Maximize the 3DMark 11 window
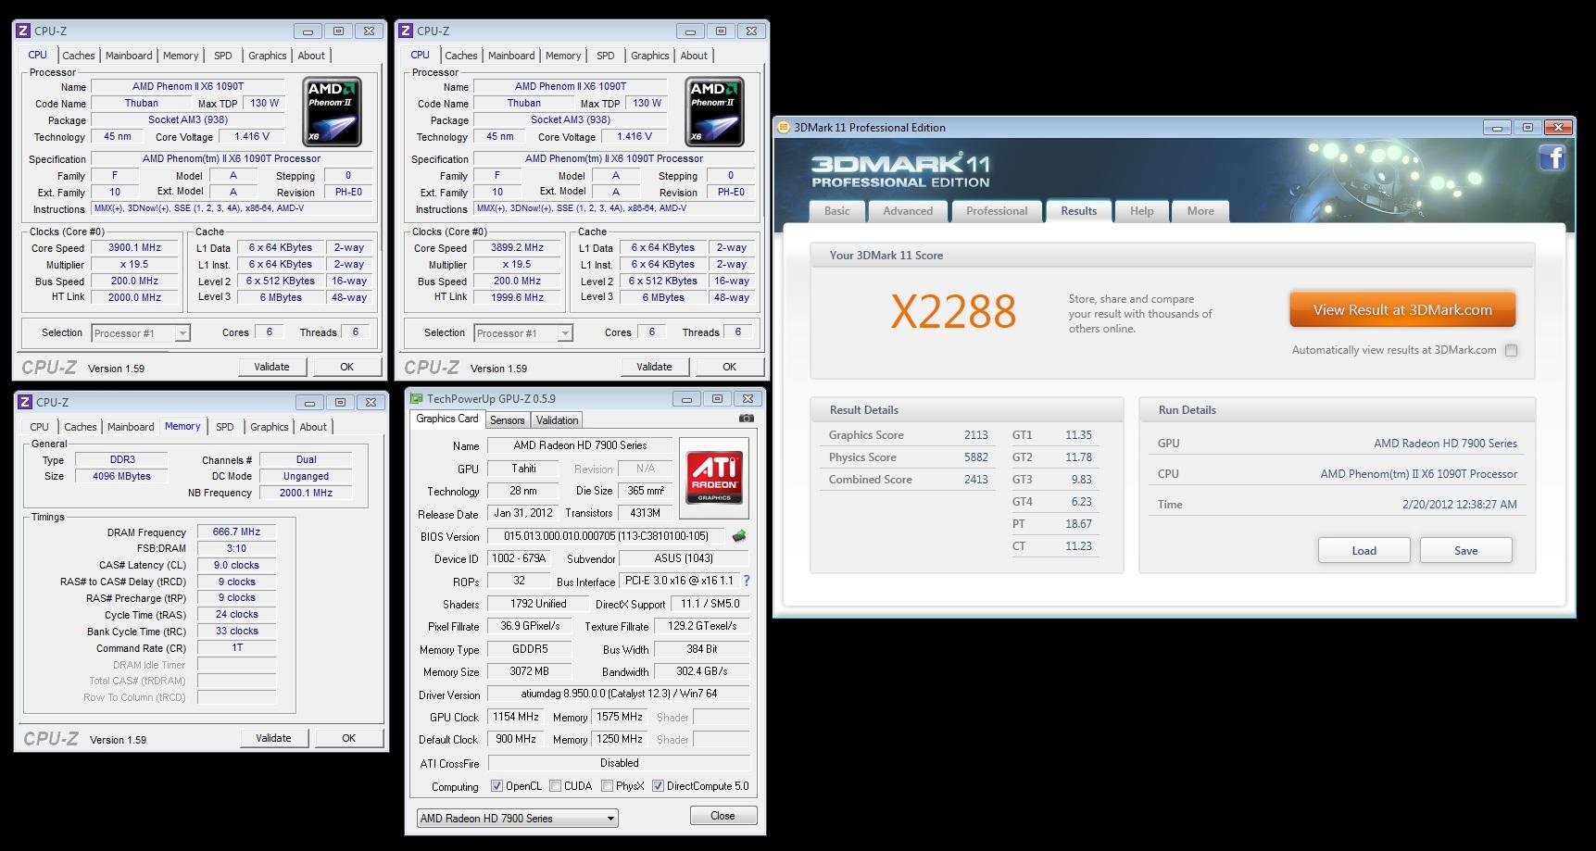The height and width of the screenshot is (851, 1596). tap(1527, 128)
